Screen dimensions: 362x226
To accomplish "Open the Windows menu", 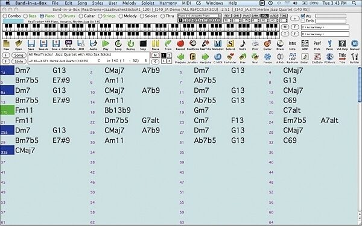I will point(214,3).
